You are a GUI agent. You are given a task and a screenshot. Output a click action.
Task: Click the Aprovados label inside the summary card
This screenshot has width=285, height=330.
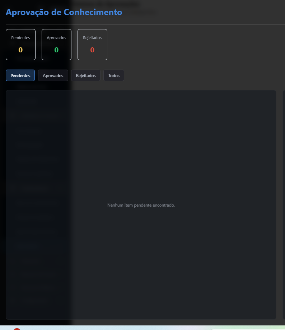[x=56, y=38]
